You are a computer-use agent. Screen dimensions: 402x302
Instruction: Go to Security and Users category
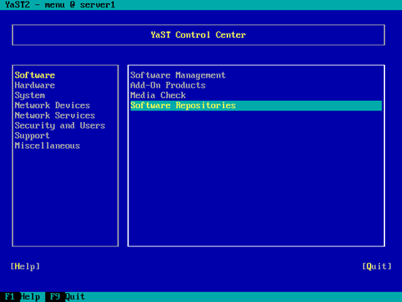point(60,126)
